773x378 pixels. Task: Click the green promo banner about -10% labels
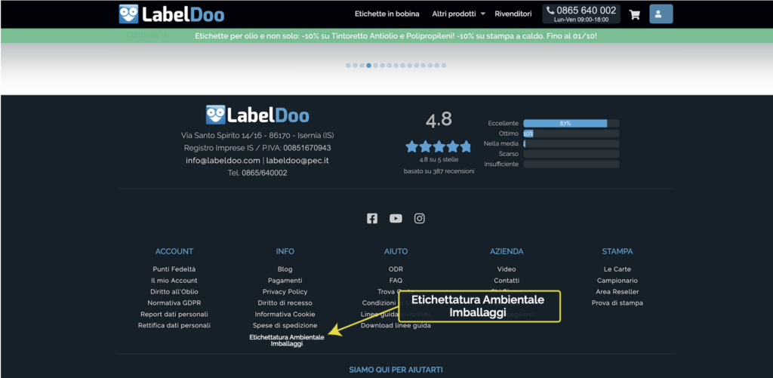coord(396,36)
